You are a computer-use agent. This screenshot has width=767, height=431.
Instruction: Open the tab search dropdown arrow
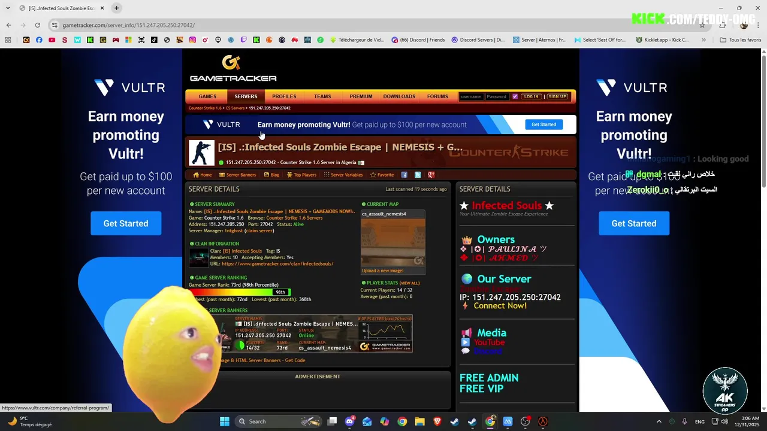coord(8,8)
